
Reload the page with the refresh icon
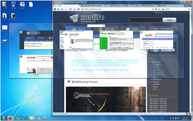click(x=70, y=9)
